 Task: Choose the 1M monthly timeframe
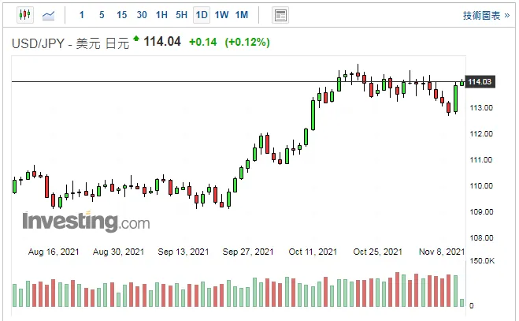[x=242, y=15]
